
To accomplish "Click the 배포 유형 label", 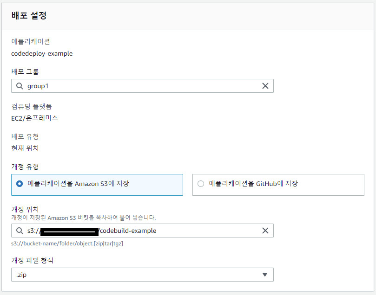I will click(25, 137).
